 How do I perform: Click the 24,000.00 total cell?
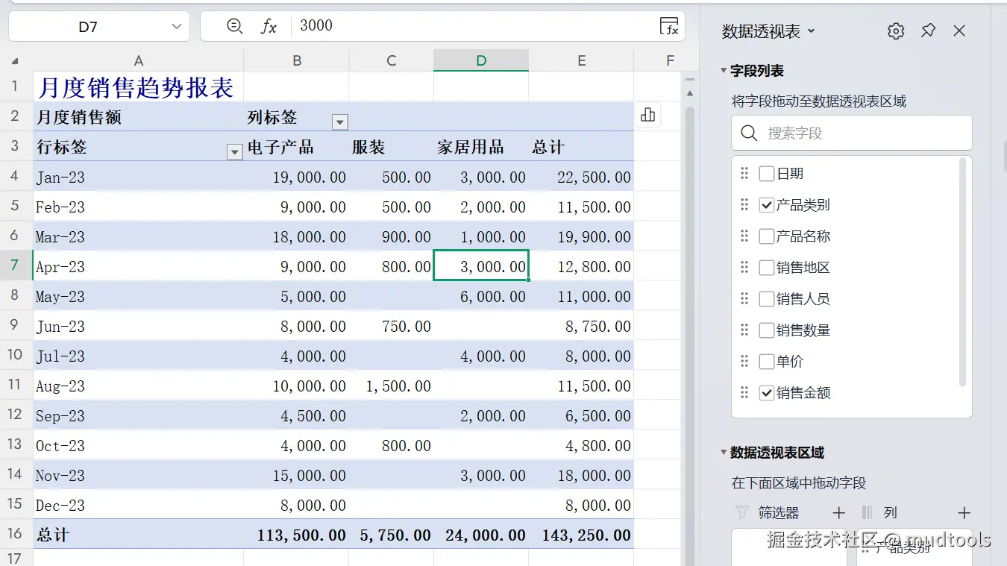pos(481,535)
